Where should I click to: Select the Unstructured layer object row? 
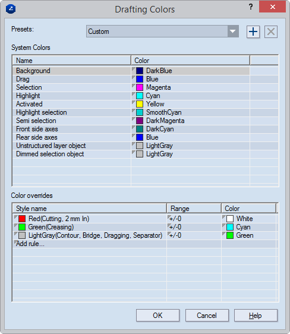[145, 146]
